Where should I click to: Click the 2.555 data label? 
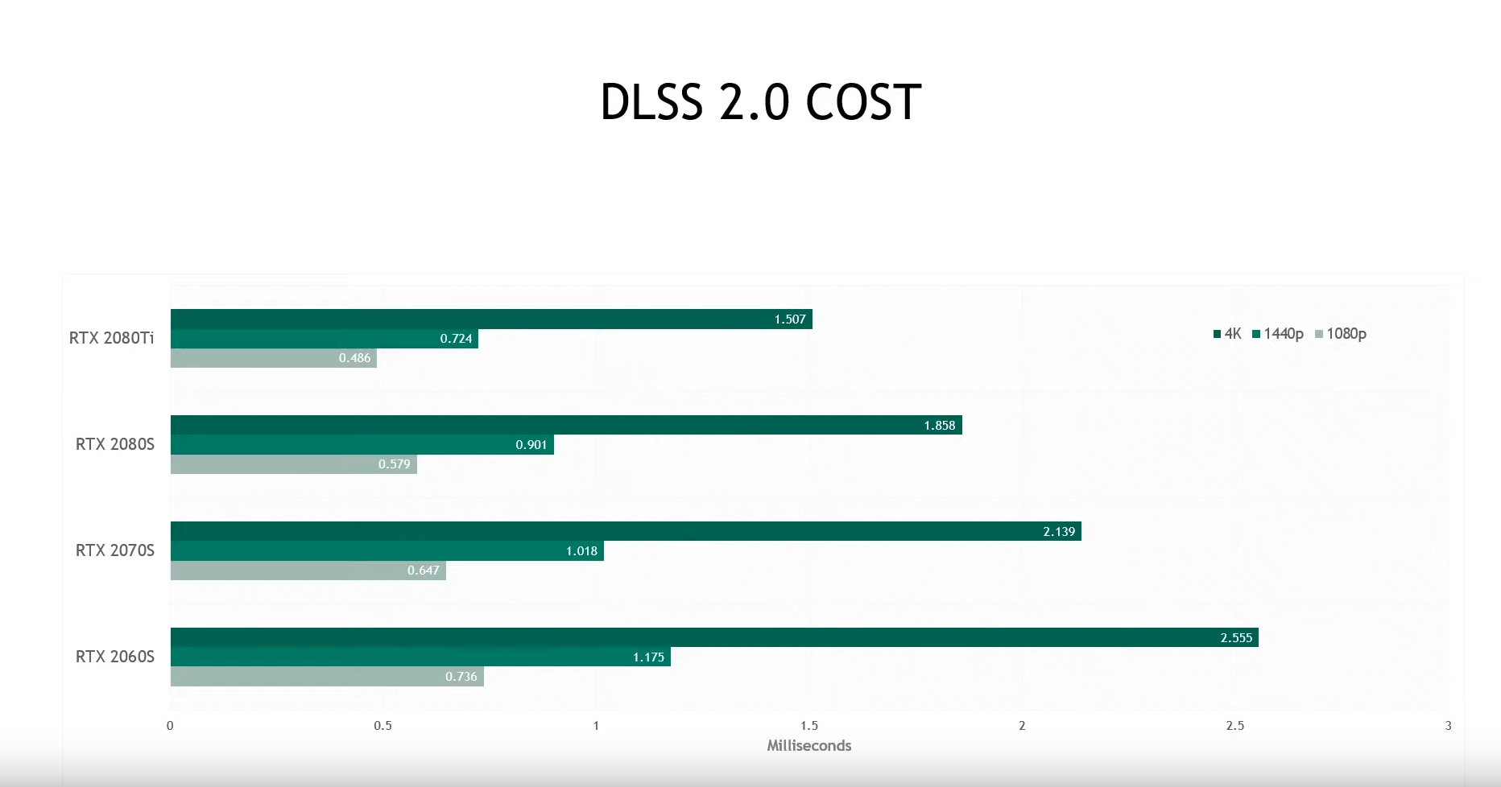[1236, 638]
